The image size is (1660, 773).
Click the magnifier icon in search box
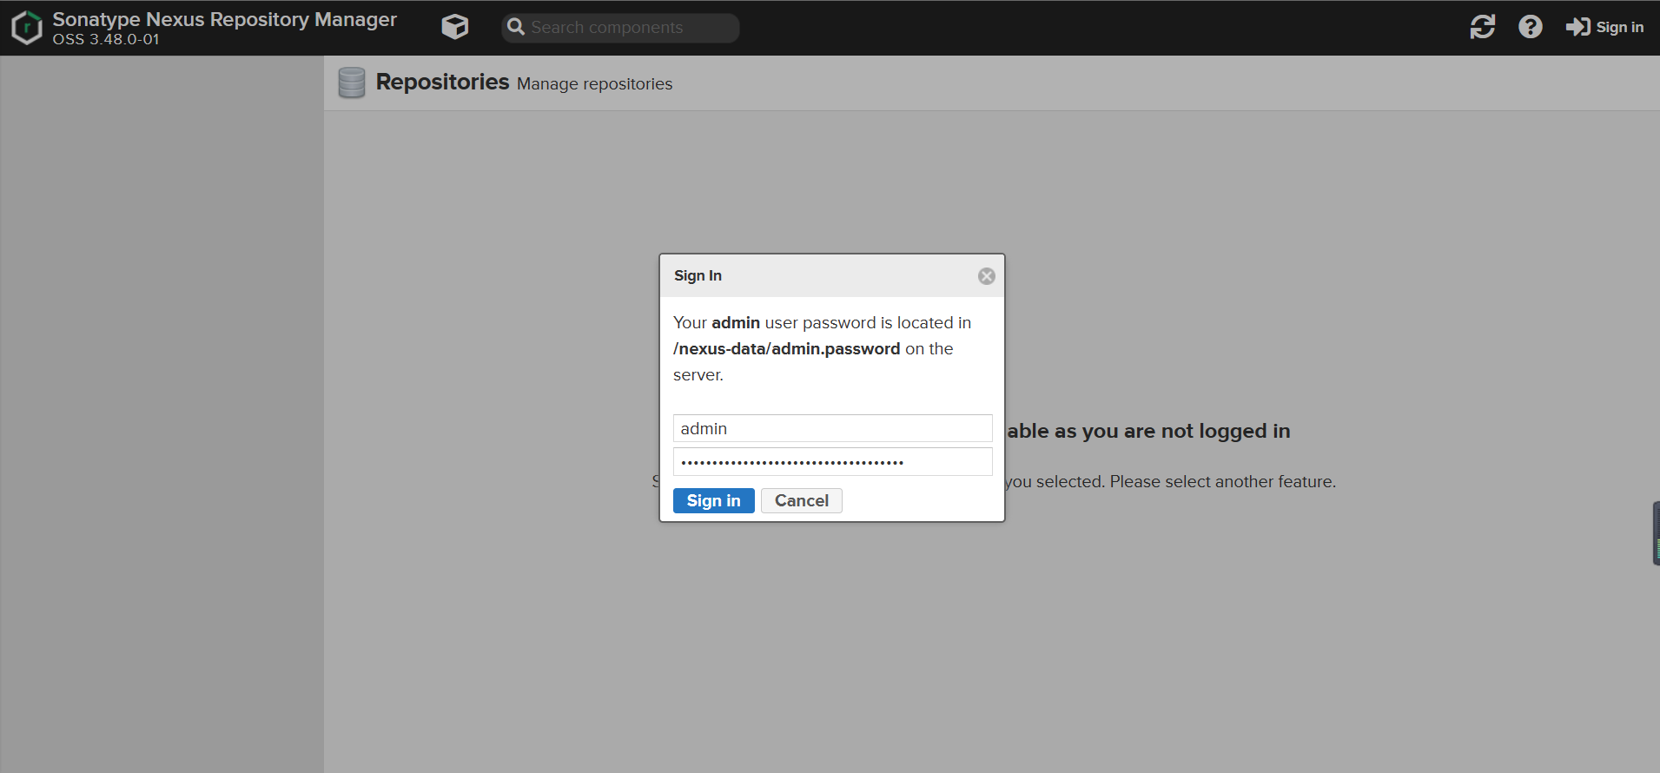tap(516, 27)
